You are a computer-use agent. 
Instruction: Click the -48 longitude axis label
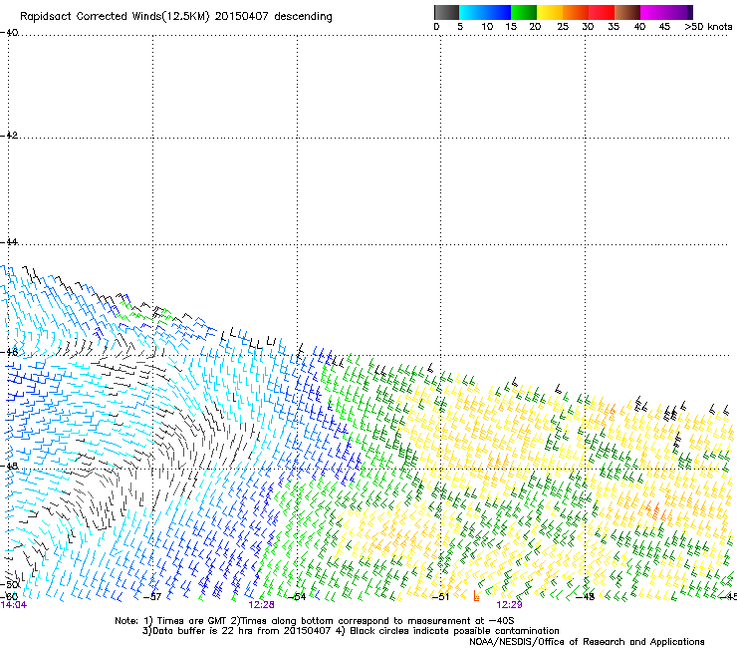(586, 597)
